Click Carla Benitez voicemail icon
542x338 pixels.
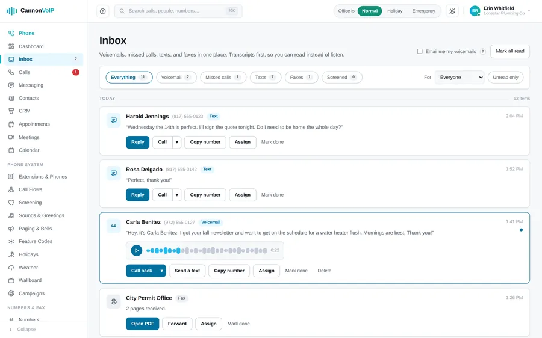[113, 226]
